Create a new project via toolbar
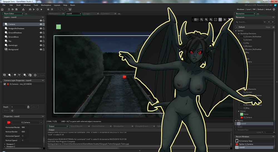The image size is (278, 152). click(x=9, y=9)
